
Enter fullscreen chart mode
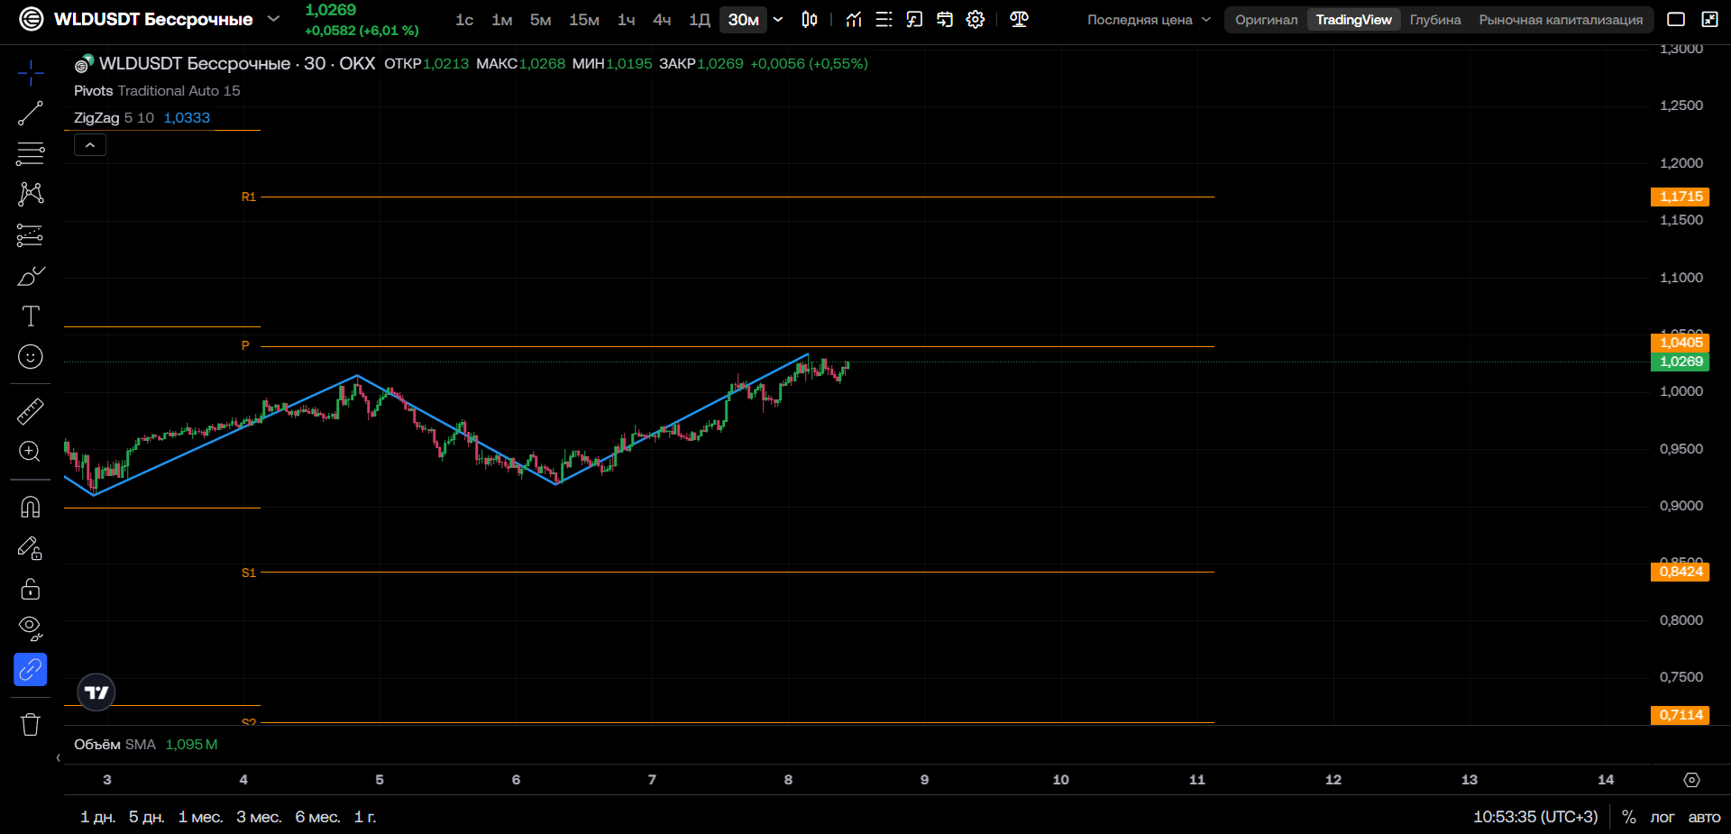(x=1709, y=20)
